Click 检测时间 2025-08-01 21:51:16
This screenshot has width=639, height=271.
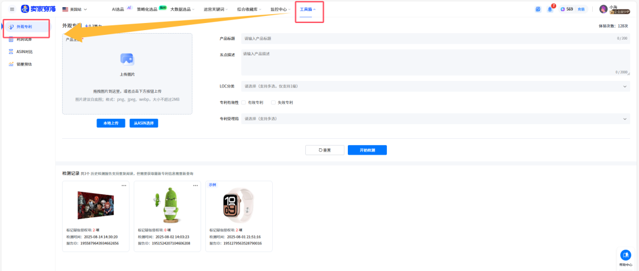(235, 236)
